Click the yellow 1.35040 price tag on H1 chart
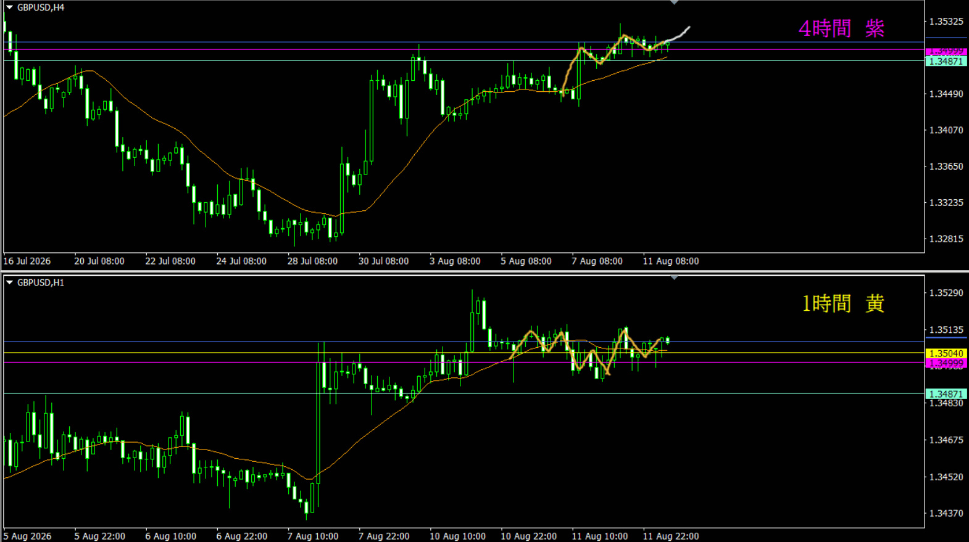969x542 pixels. pos(946,353)
